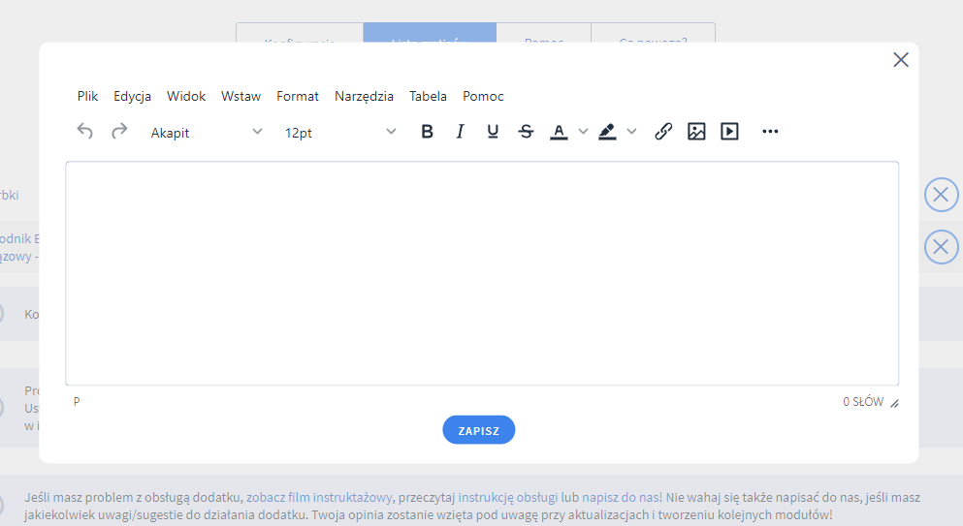Click the P element path in status bar
963x526 pixels.
[77, 401]
